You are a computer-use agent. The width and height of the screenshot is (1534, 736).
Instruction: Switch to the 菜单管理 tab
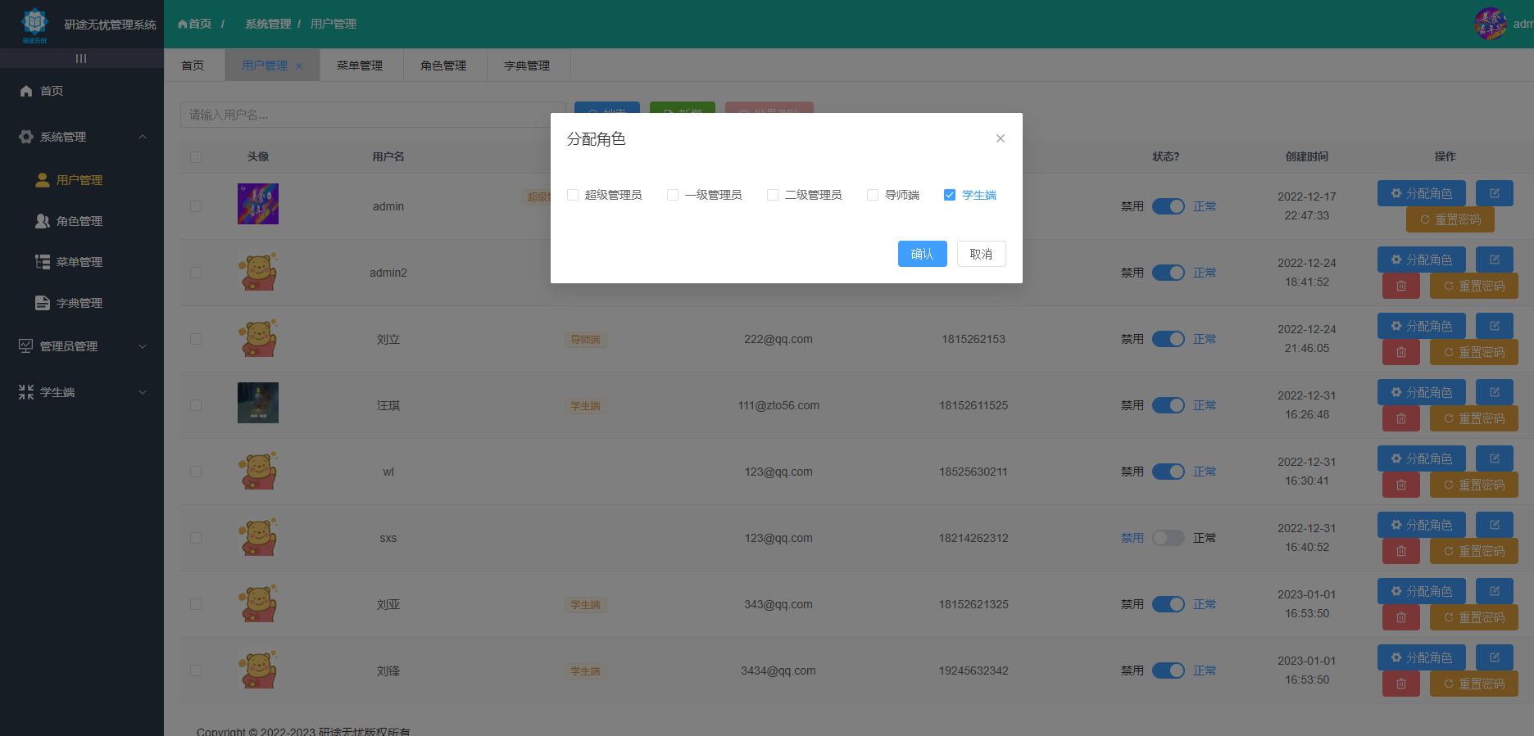(x=360, y=65)
